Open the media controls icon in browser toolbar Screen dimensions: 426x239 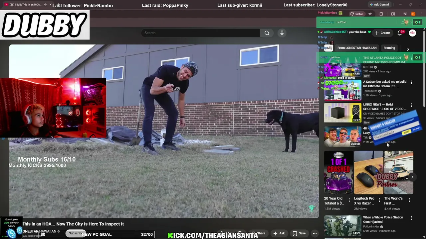(x=405, y=14)
